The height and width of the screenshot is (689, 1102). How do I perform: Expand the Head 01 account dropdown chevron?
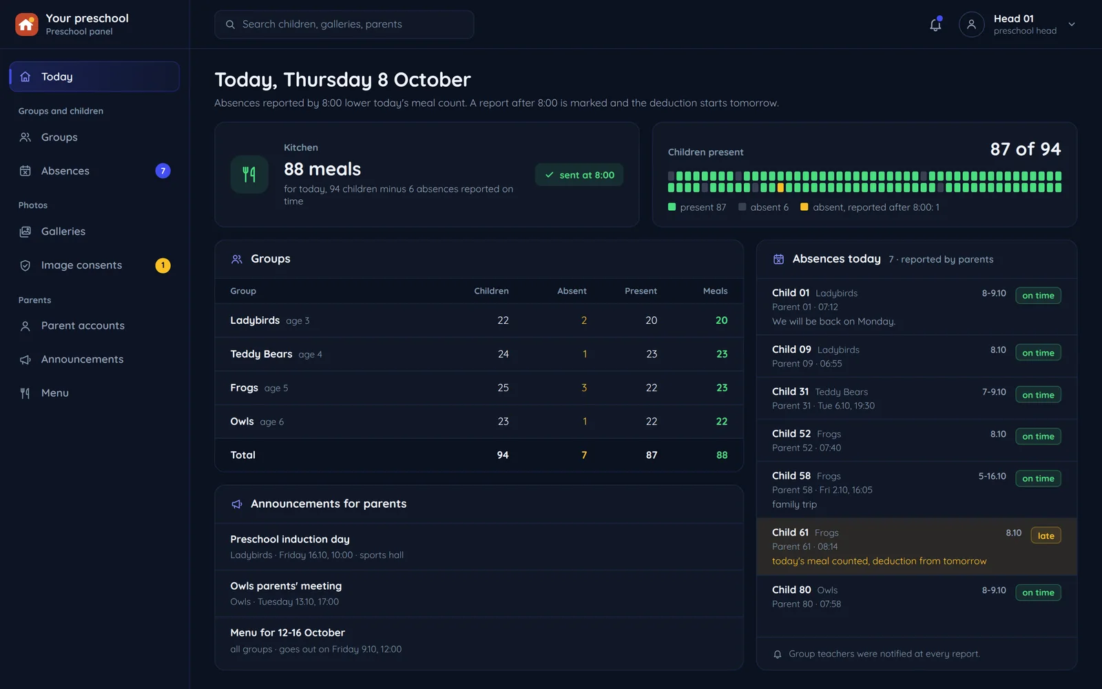click(x=1072, y=24)
